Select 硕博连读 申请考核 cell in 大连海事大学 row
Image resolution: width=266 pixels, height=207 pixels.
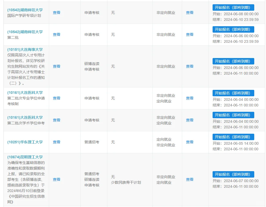pos(92,66)
